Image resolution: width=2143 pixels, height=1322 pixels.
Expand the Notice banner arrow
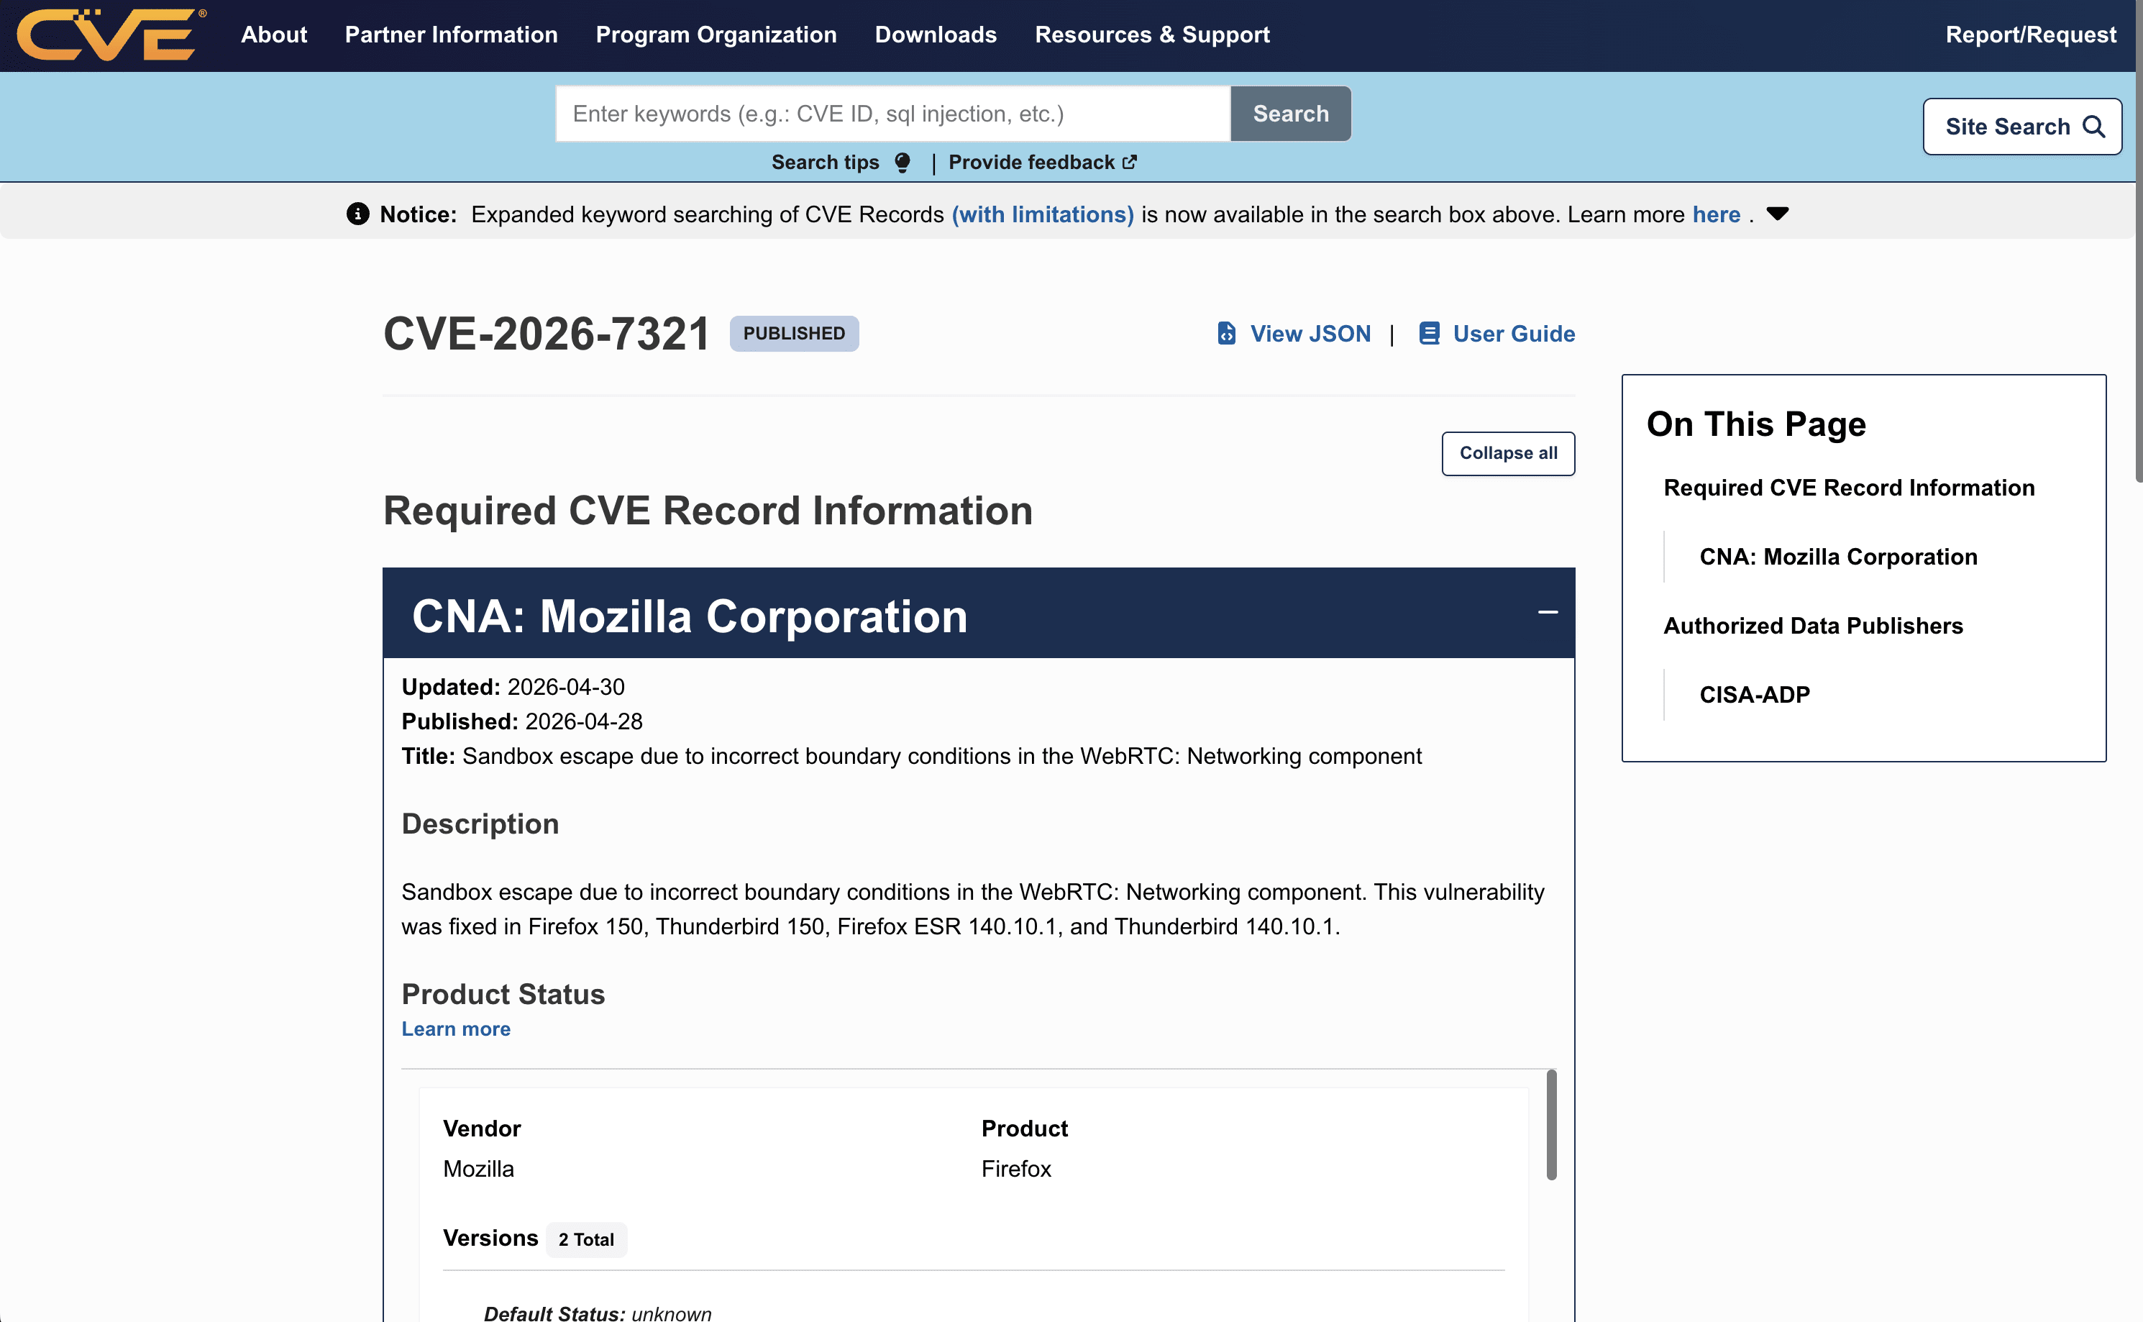(x=1778, y=214)
